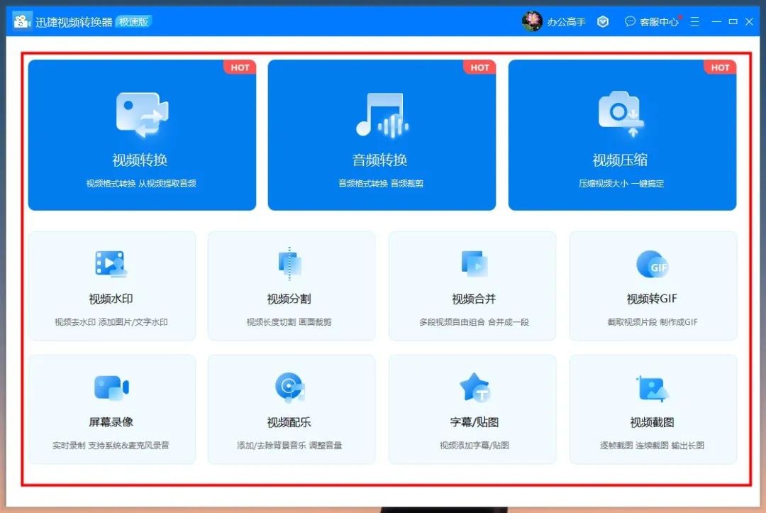766x513 pixels.
Task: Click text '视频长度切割 画面裁剪'
Action: tap(289, 322)
